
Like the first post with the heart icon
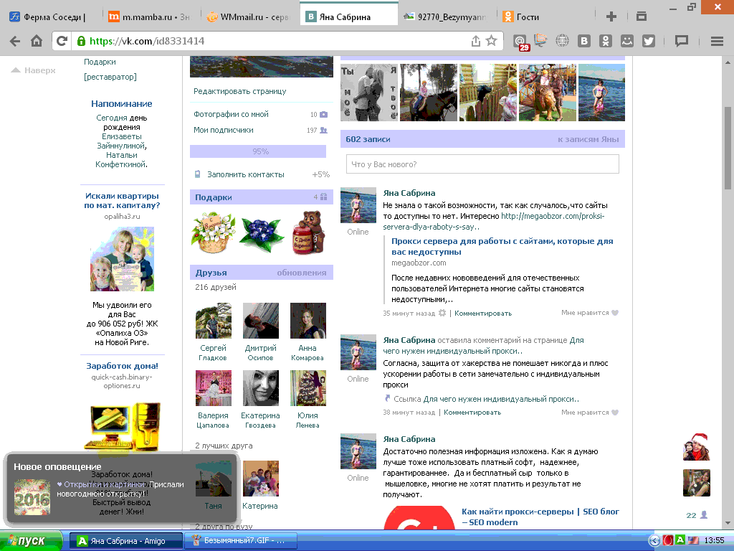(x=615, y=313)
